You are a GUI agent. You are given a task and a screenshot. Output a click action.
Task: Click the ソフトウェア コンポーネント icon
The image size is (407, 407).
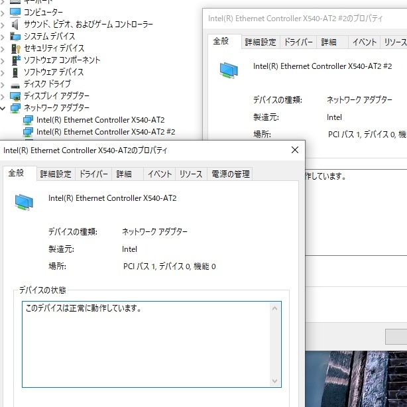pos(15,60)
